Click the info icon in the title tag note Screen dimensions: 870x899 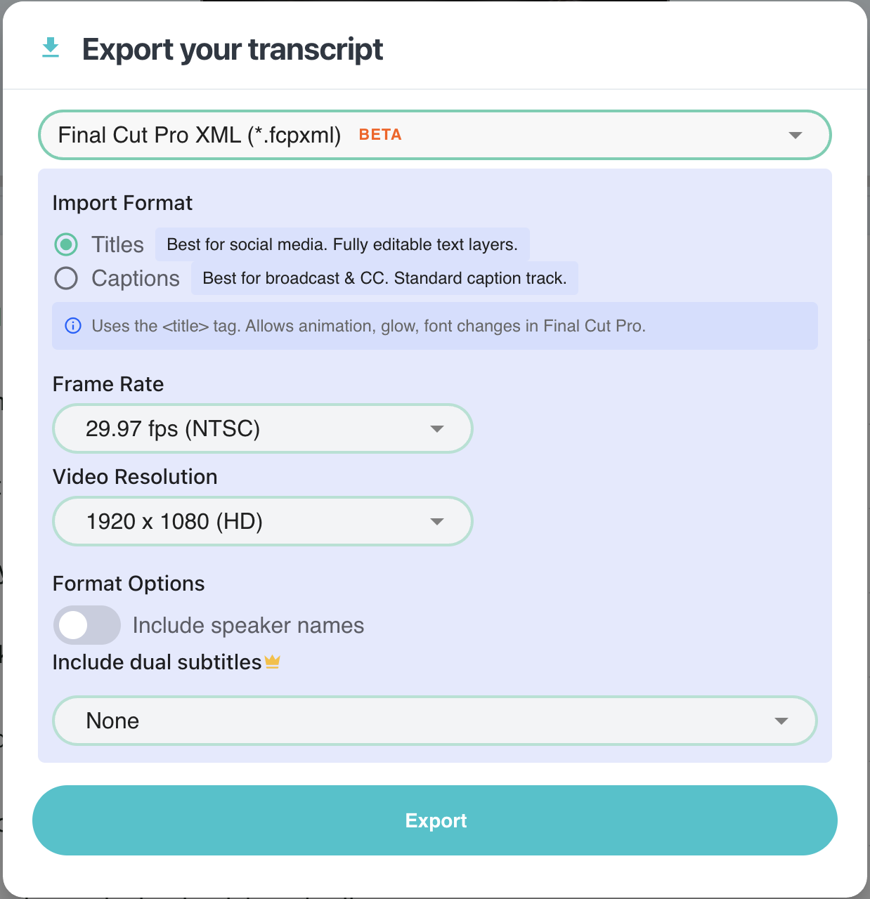[73, 326]
